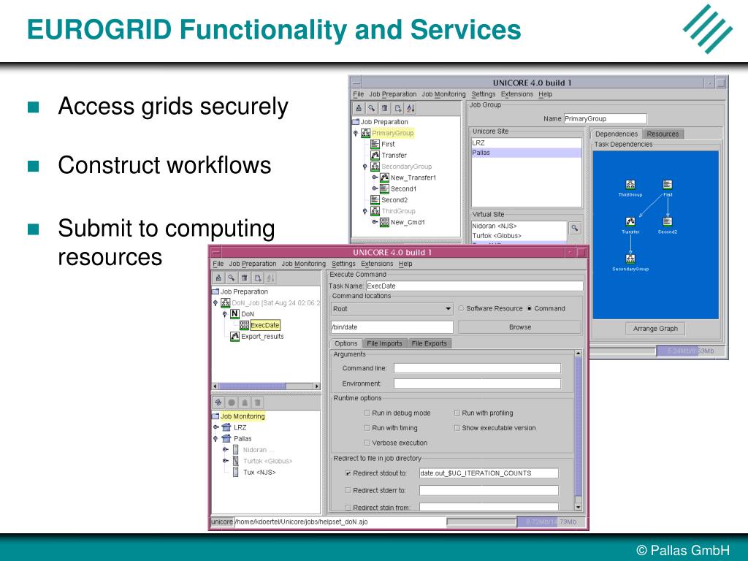Viewport: 748px width, 561px height.
Task: Click the search icon beside Virtual Site list
Action: click(x=575, y=228)
